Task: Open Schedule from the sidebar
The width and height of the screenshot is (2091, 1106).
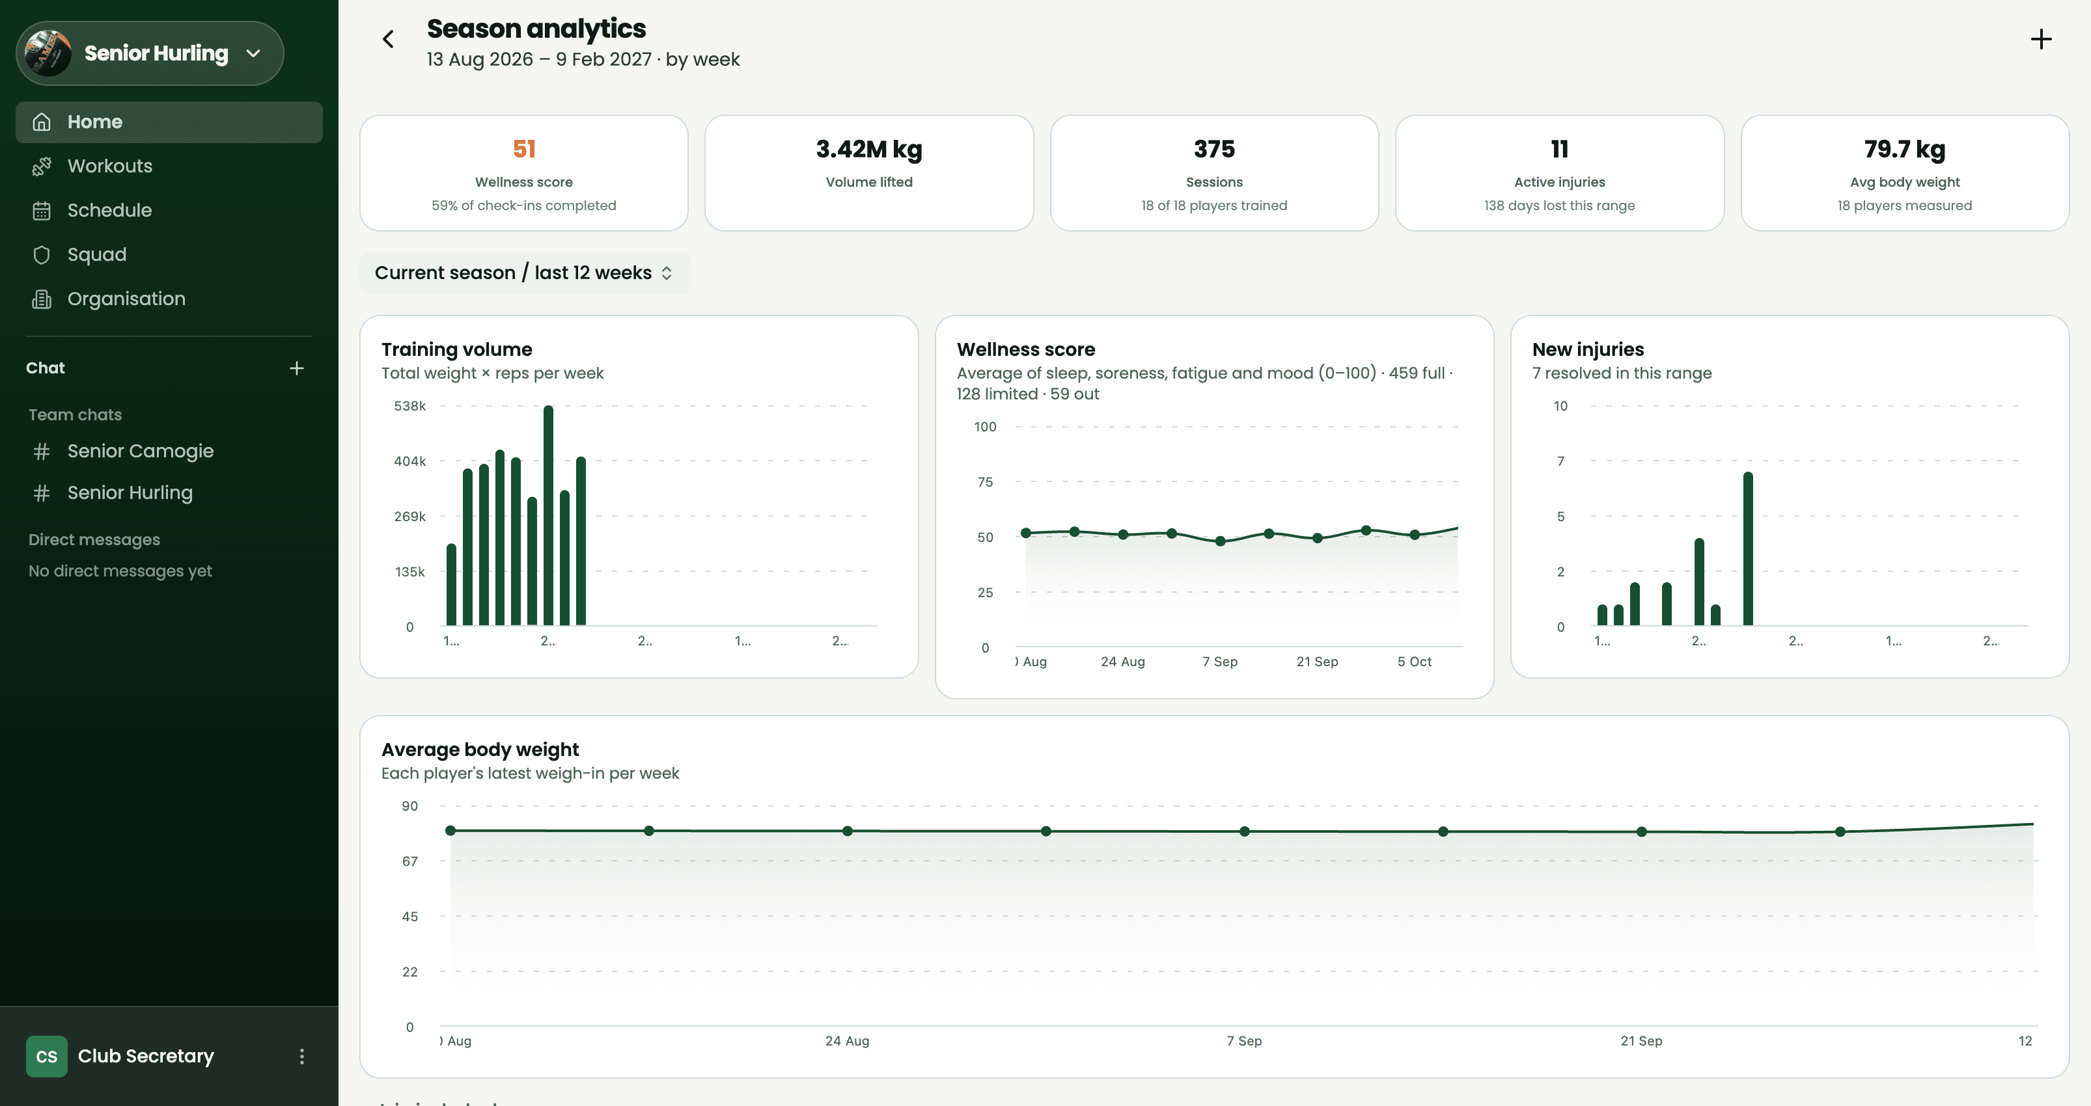Action: pos(169,210)
